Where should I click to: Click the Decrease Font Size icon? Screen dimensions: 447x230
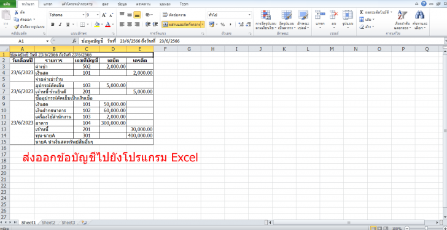(111, 15)
